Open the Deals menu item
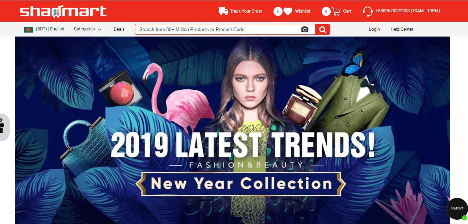The image size is (468, 224). click(x=119, y=29)
